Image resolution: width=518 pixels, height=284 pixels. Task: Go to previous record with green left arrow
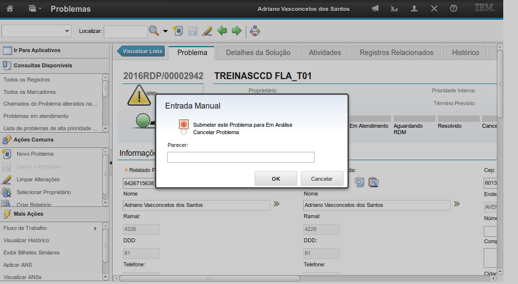click(222, 31)
